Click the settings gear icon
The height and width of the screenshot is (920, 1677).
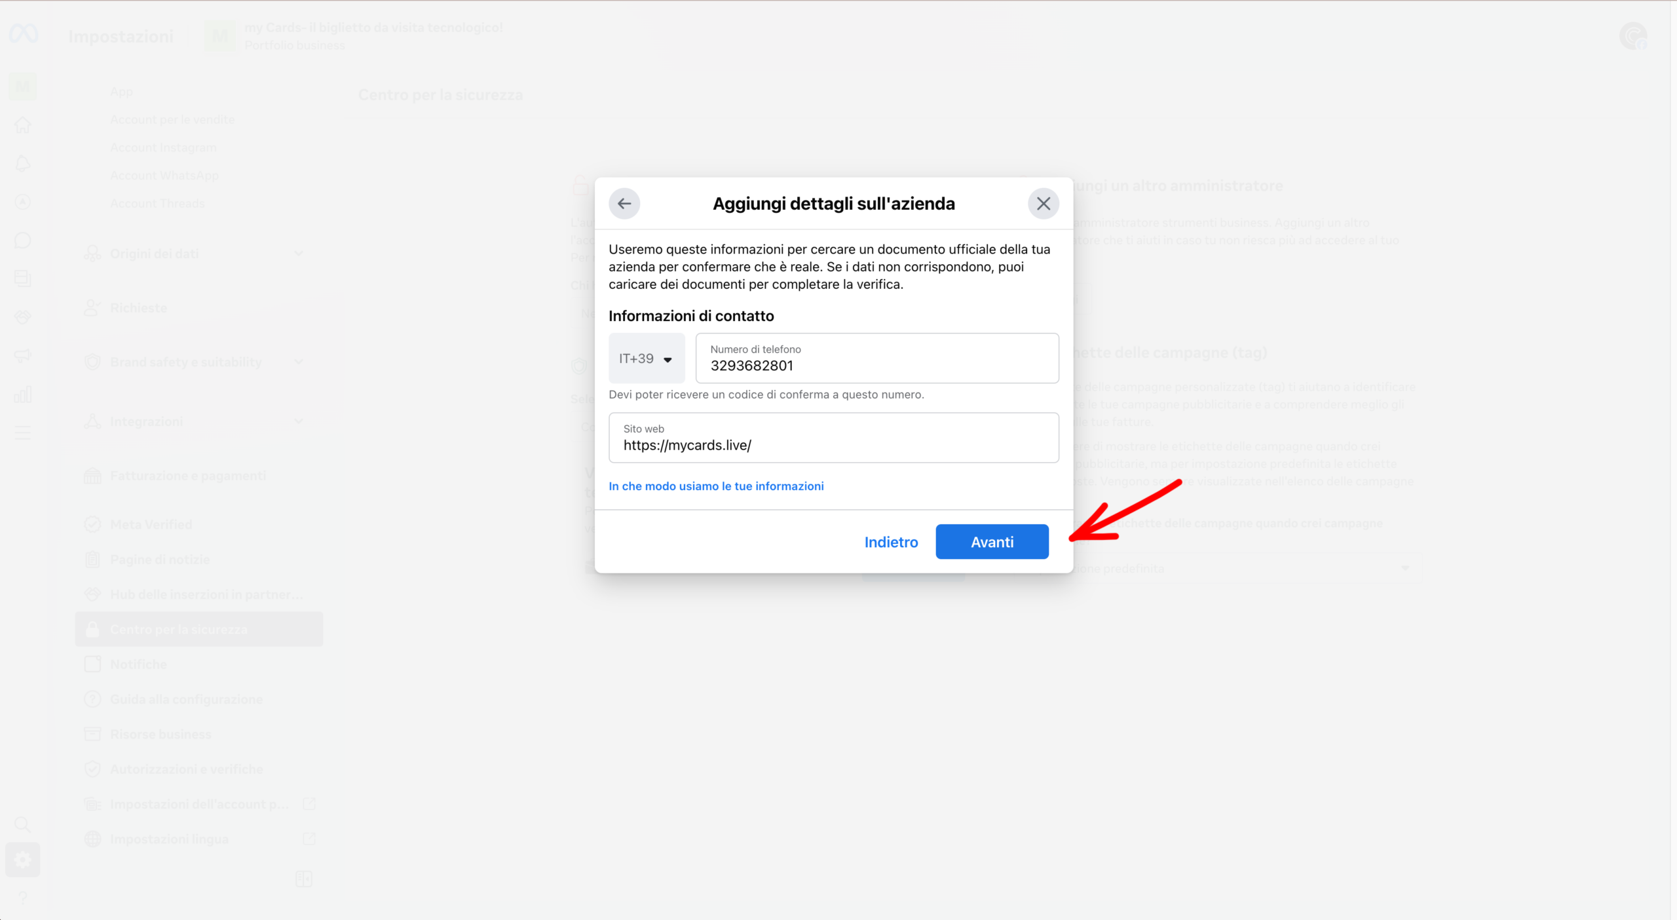(x=23, y=860)
